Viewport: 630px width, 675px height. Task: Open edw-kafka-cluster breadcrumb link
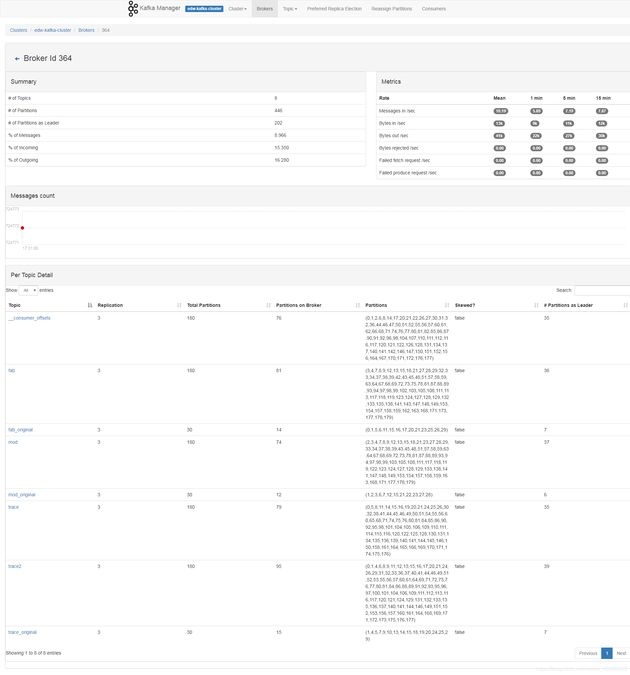(52, 30)
